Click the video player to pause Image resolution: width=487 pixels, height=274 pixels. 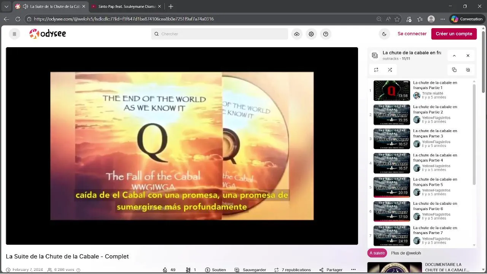(x=182, y=146)
